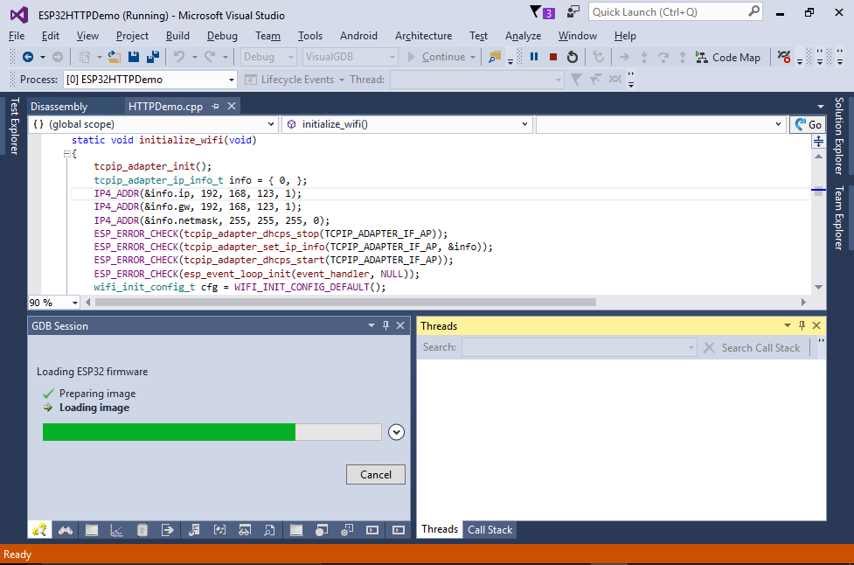Collapse the initialize_wifi function outline

[x=66, y=154]
